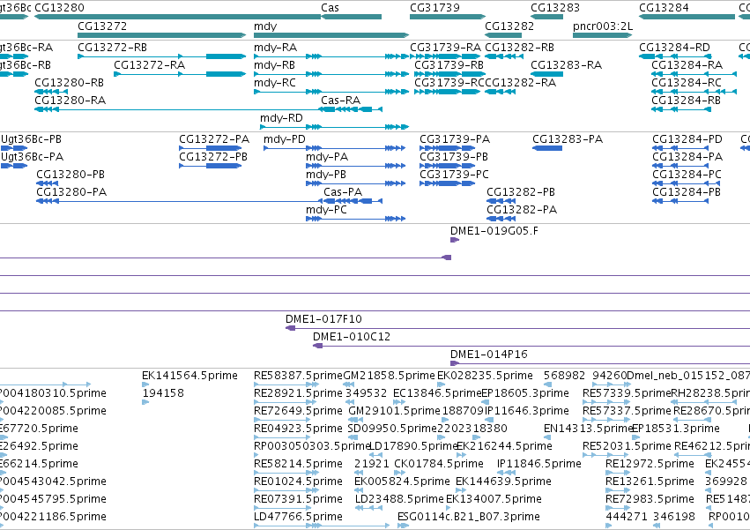Click the RE13261.5prime EST label
Screen dimensions: 750x530
(650, 481)
